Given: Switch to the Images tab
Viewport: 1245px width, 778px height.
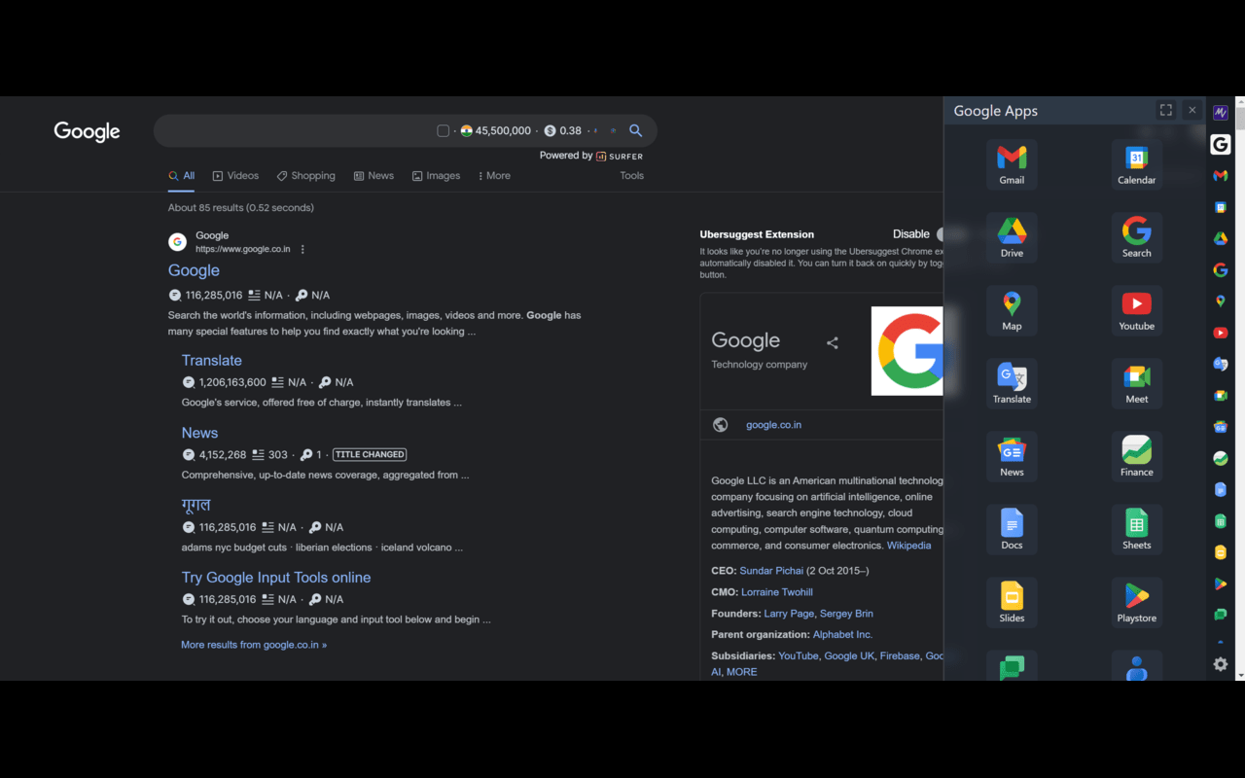Looking at the screenshot, I should 436,175.
